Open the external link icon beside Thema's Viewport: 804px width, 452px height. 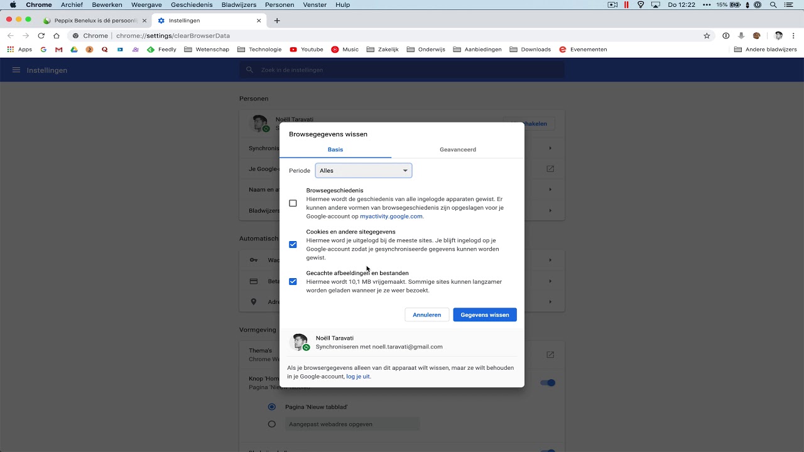coord(550,355)
